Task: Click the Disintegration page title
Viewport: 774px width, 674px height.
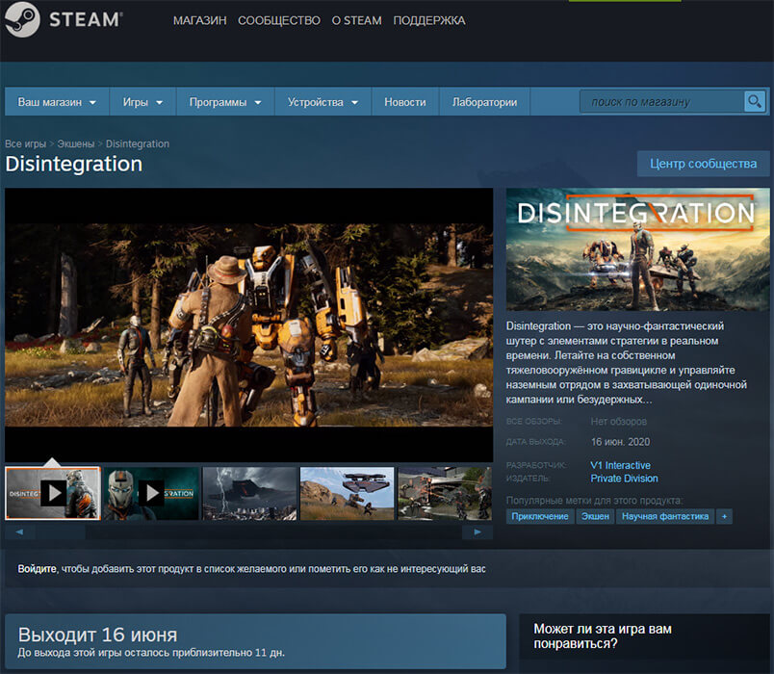Action: tap(74, 164)
